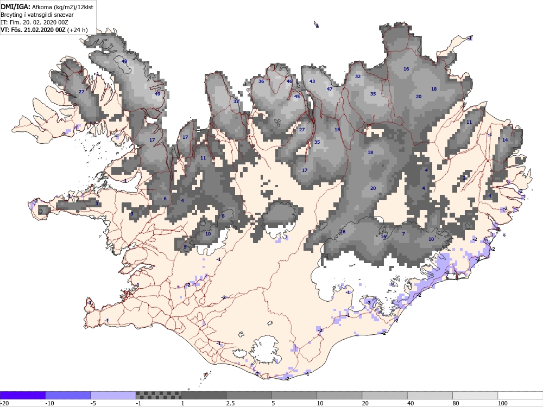Viewport: 543px width, 407px height.
Task: Click the dark gray 1 to 2.5 legend swatch
Action: point(204,395)
